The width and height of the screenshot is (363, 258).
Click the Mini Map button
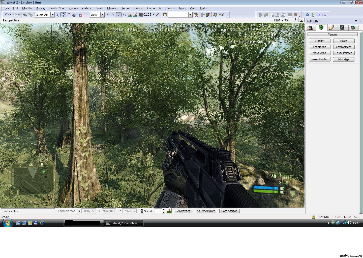[344, 59]
